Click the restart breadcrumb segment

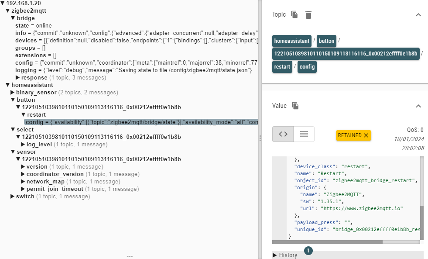[282, 67]
